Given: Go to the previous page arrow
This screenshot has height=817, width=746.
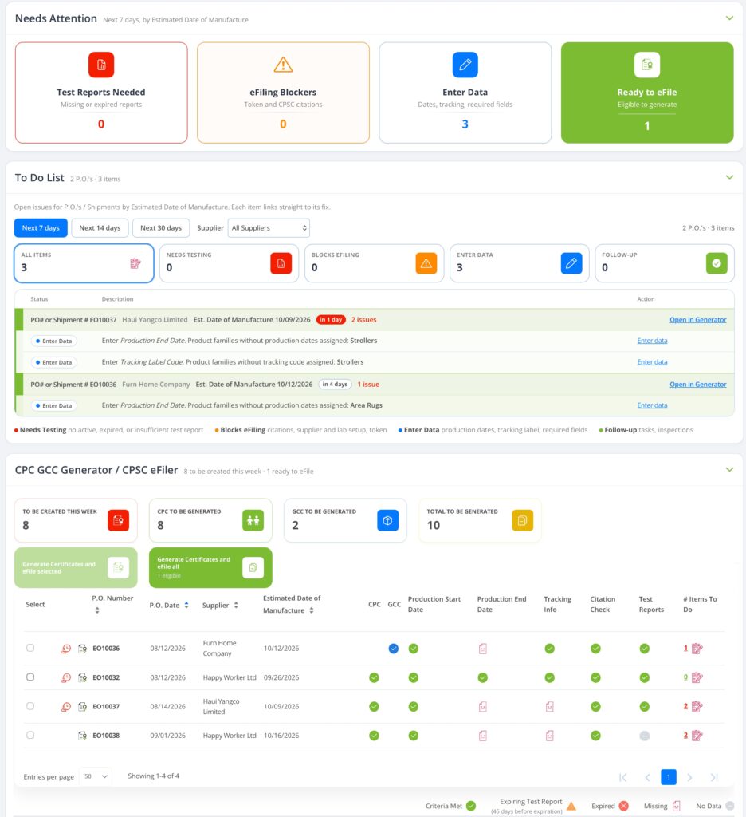Looking at the screenshot, I should [x=647, y=778].
